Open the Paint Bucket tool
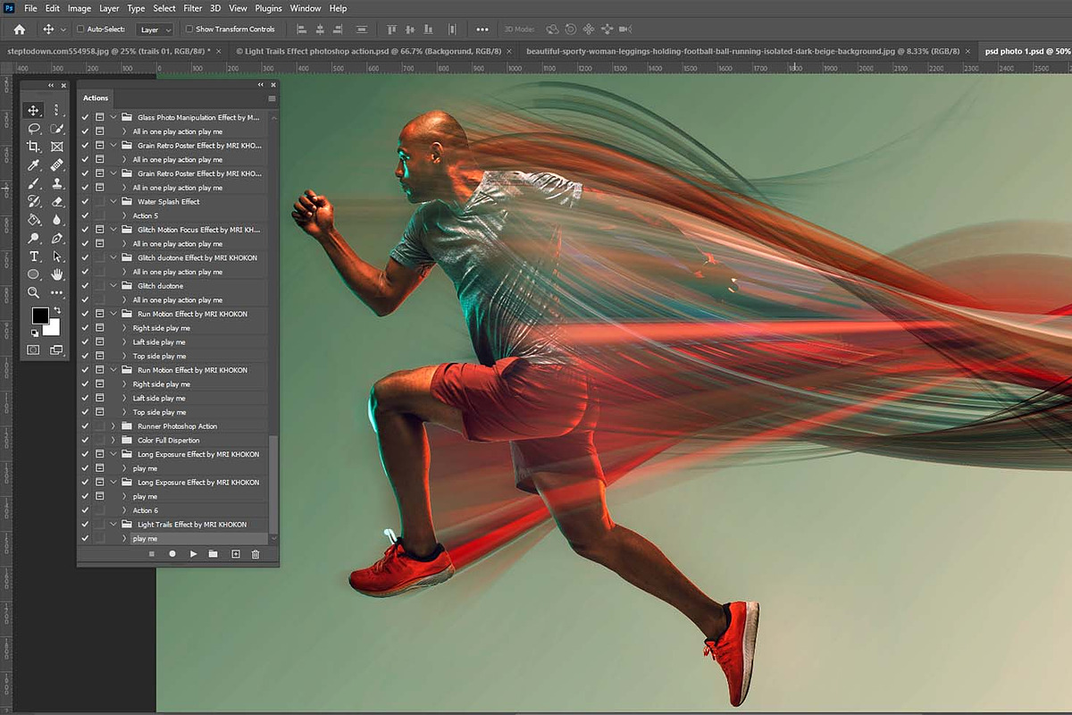1072x715 pixels. 32,219
